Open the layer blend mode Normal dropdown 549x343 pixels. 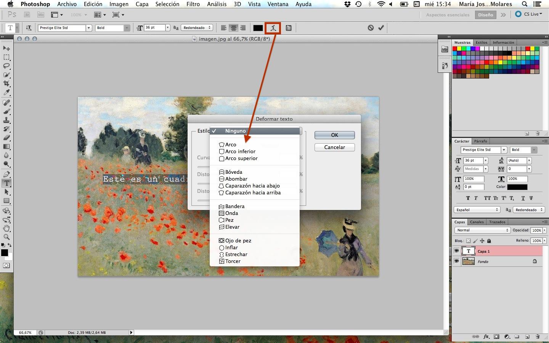click(x=482, y=230)
